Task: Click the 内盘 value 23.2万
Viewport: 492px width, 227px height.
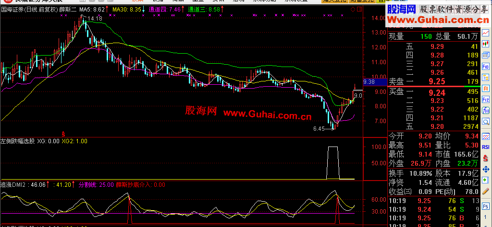Action: point(467,163)
